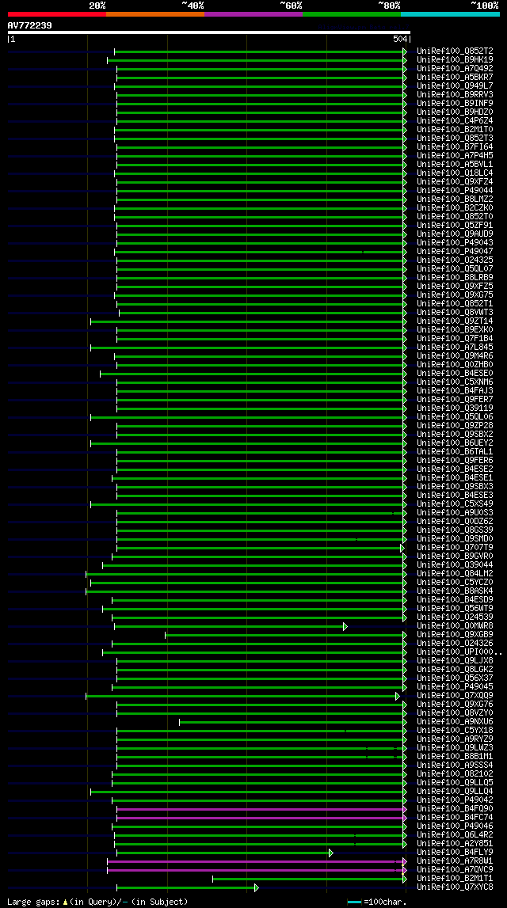Viewport: 507px width, 908px height.
Task: Click the UniRef100_B4FLY9 hit name
Action: tap(455, 853)
